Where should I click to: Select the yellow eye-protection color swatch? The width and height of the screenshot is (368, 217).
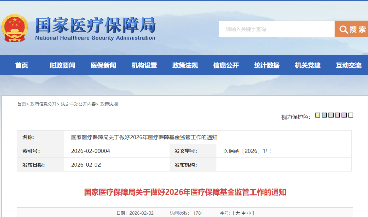click(x=318, y=115)
